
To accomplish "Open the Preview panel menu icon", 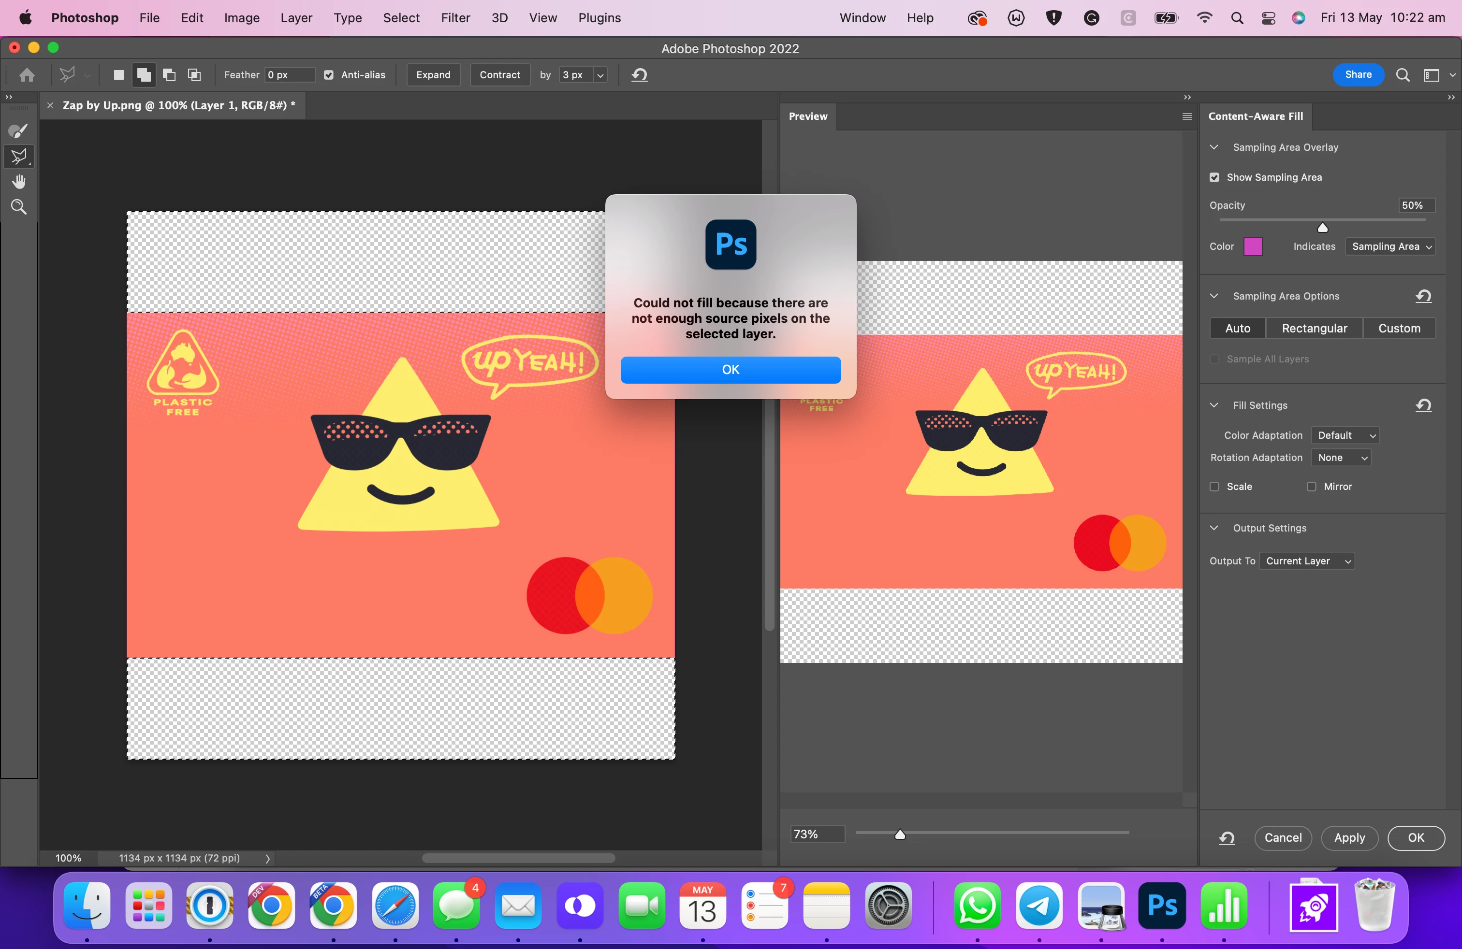I will (x=1187, y=116).
